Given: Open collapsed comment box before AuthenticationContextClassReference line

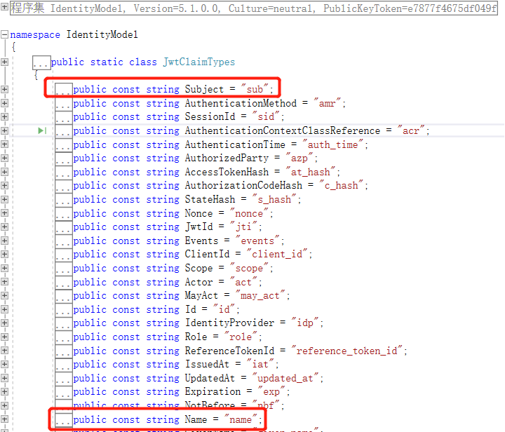Looking at the screenshot, I should (x=63, y=131).
